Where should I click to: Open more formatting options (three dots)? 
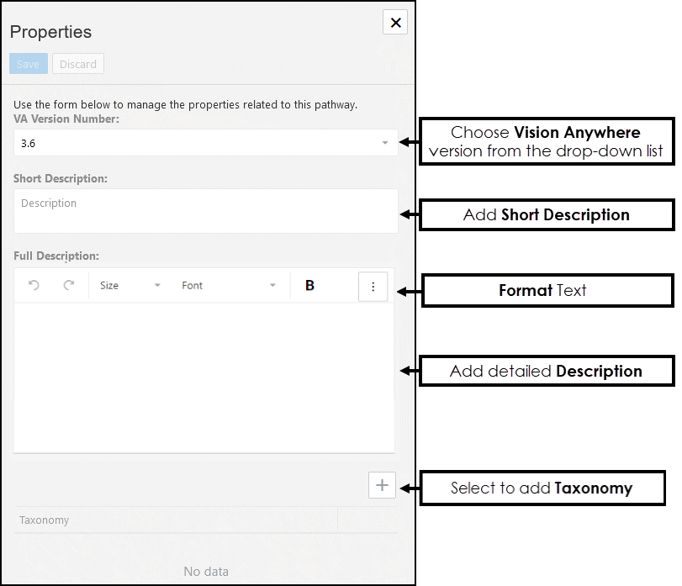pyautogui.click(x=373, y=287)
